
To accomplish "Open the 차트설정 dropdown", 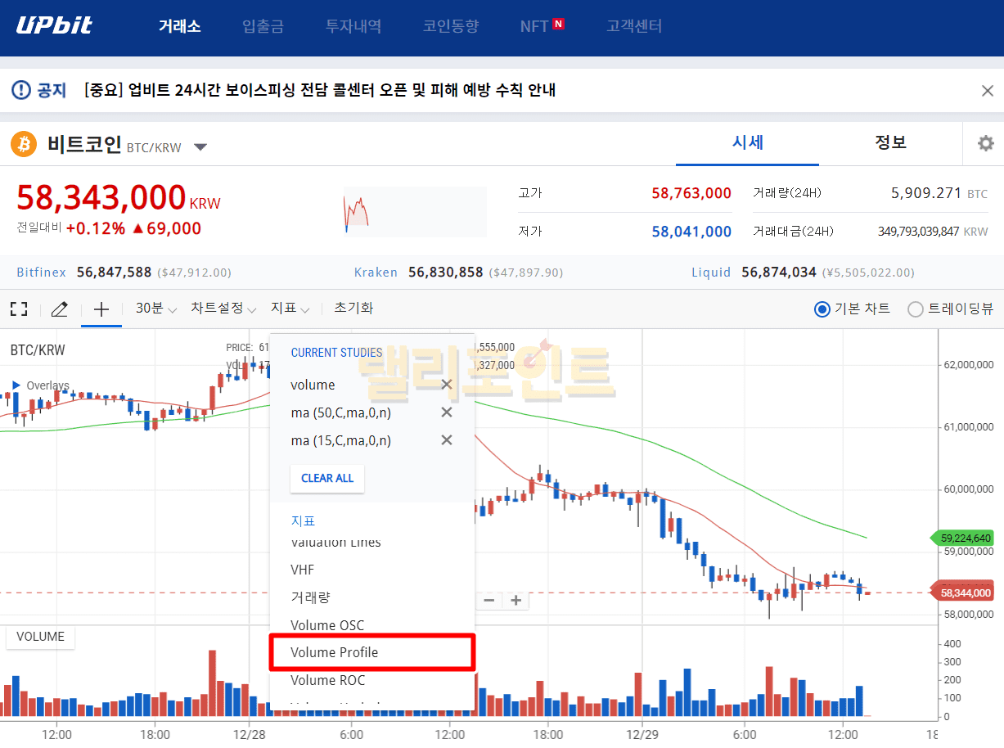I will pos(223,309).
